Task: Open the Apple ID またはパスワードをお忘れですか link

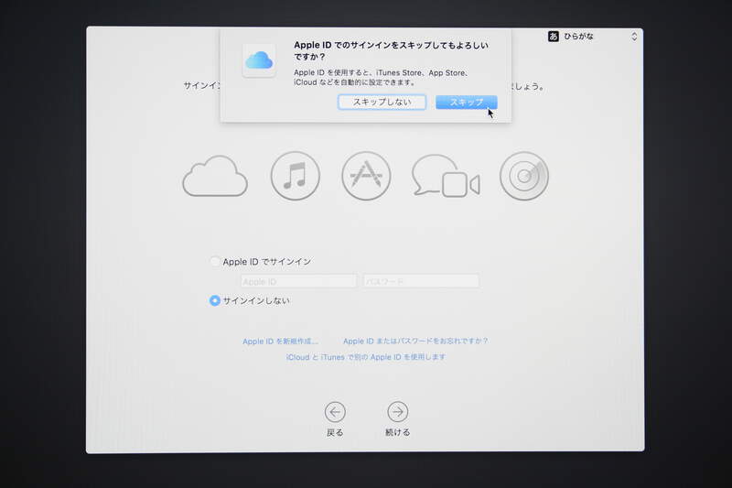Action: tap(415, 341)
